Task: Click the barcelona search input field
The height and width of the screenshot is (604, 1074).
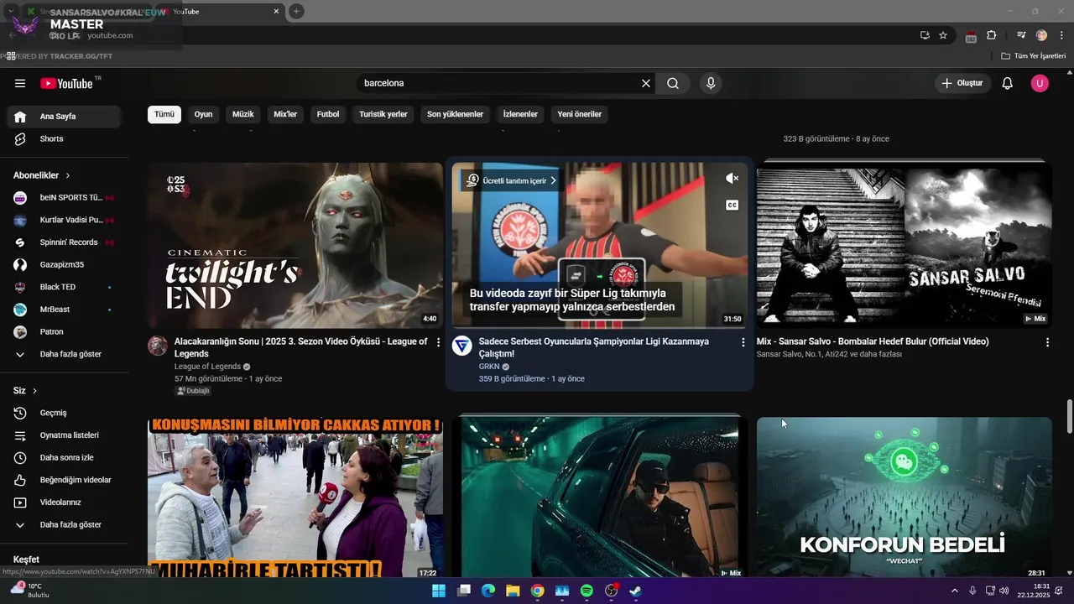Action: [498, 83]
